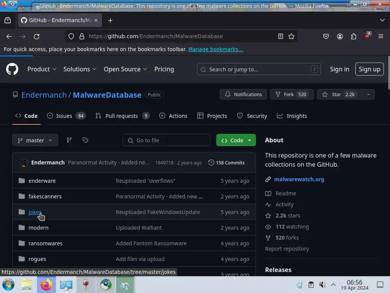Close the GitHub Endermanch tab
This screenshot has width=390, height=293.
pos(96,20)
